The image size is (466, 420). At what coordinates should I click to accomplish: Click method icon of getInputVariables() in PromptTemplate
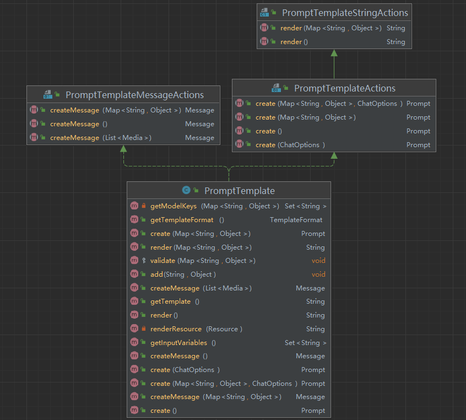[x=134, y=342]
